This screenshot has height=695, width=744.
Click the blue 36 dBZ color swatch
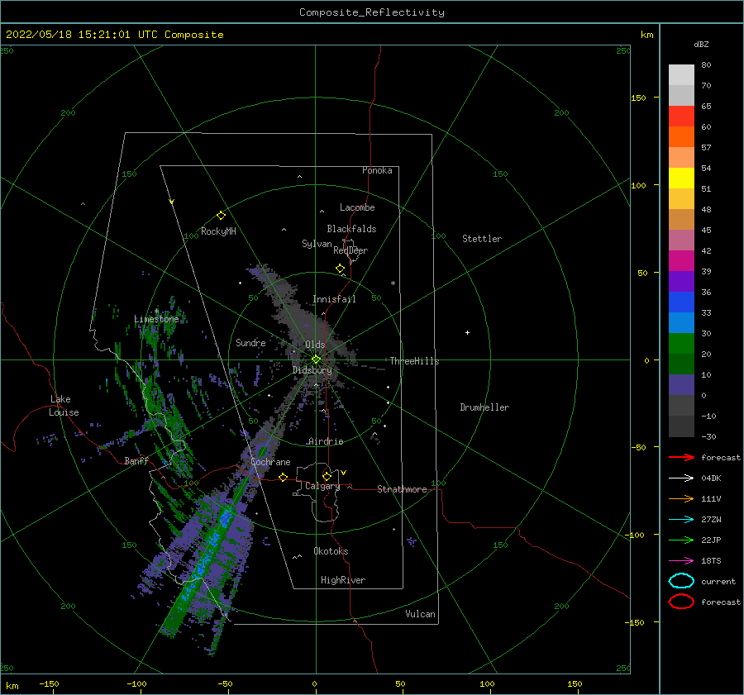(x=681, y=302)
